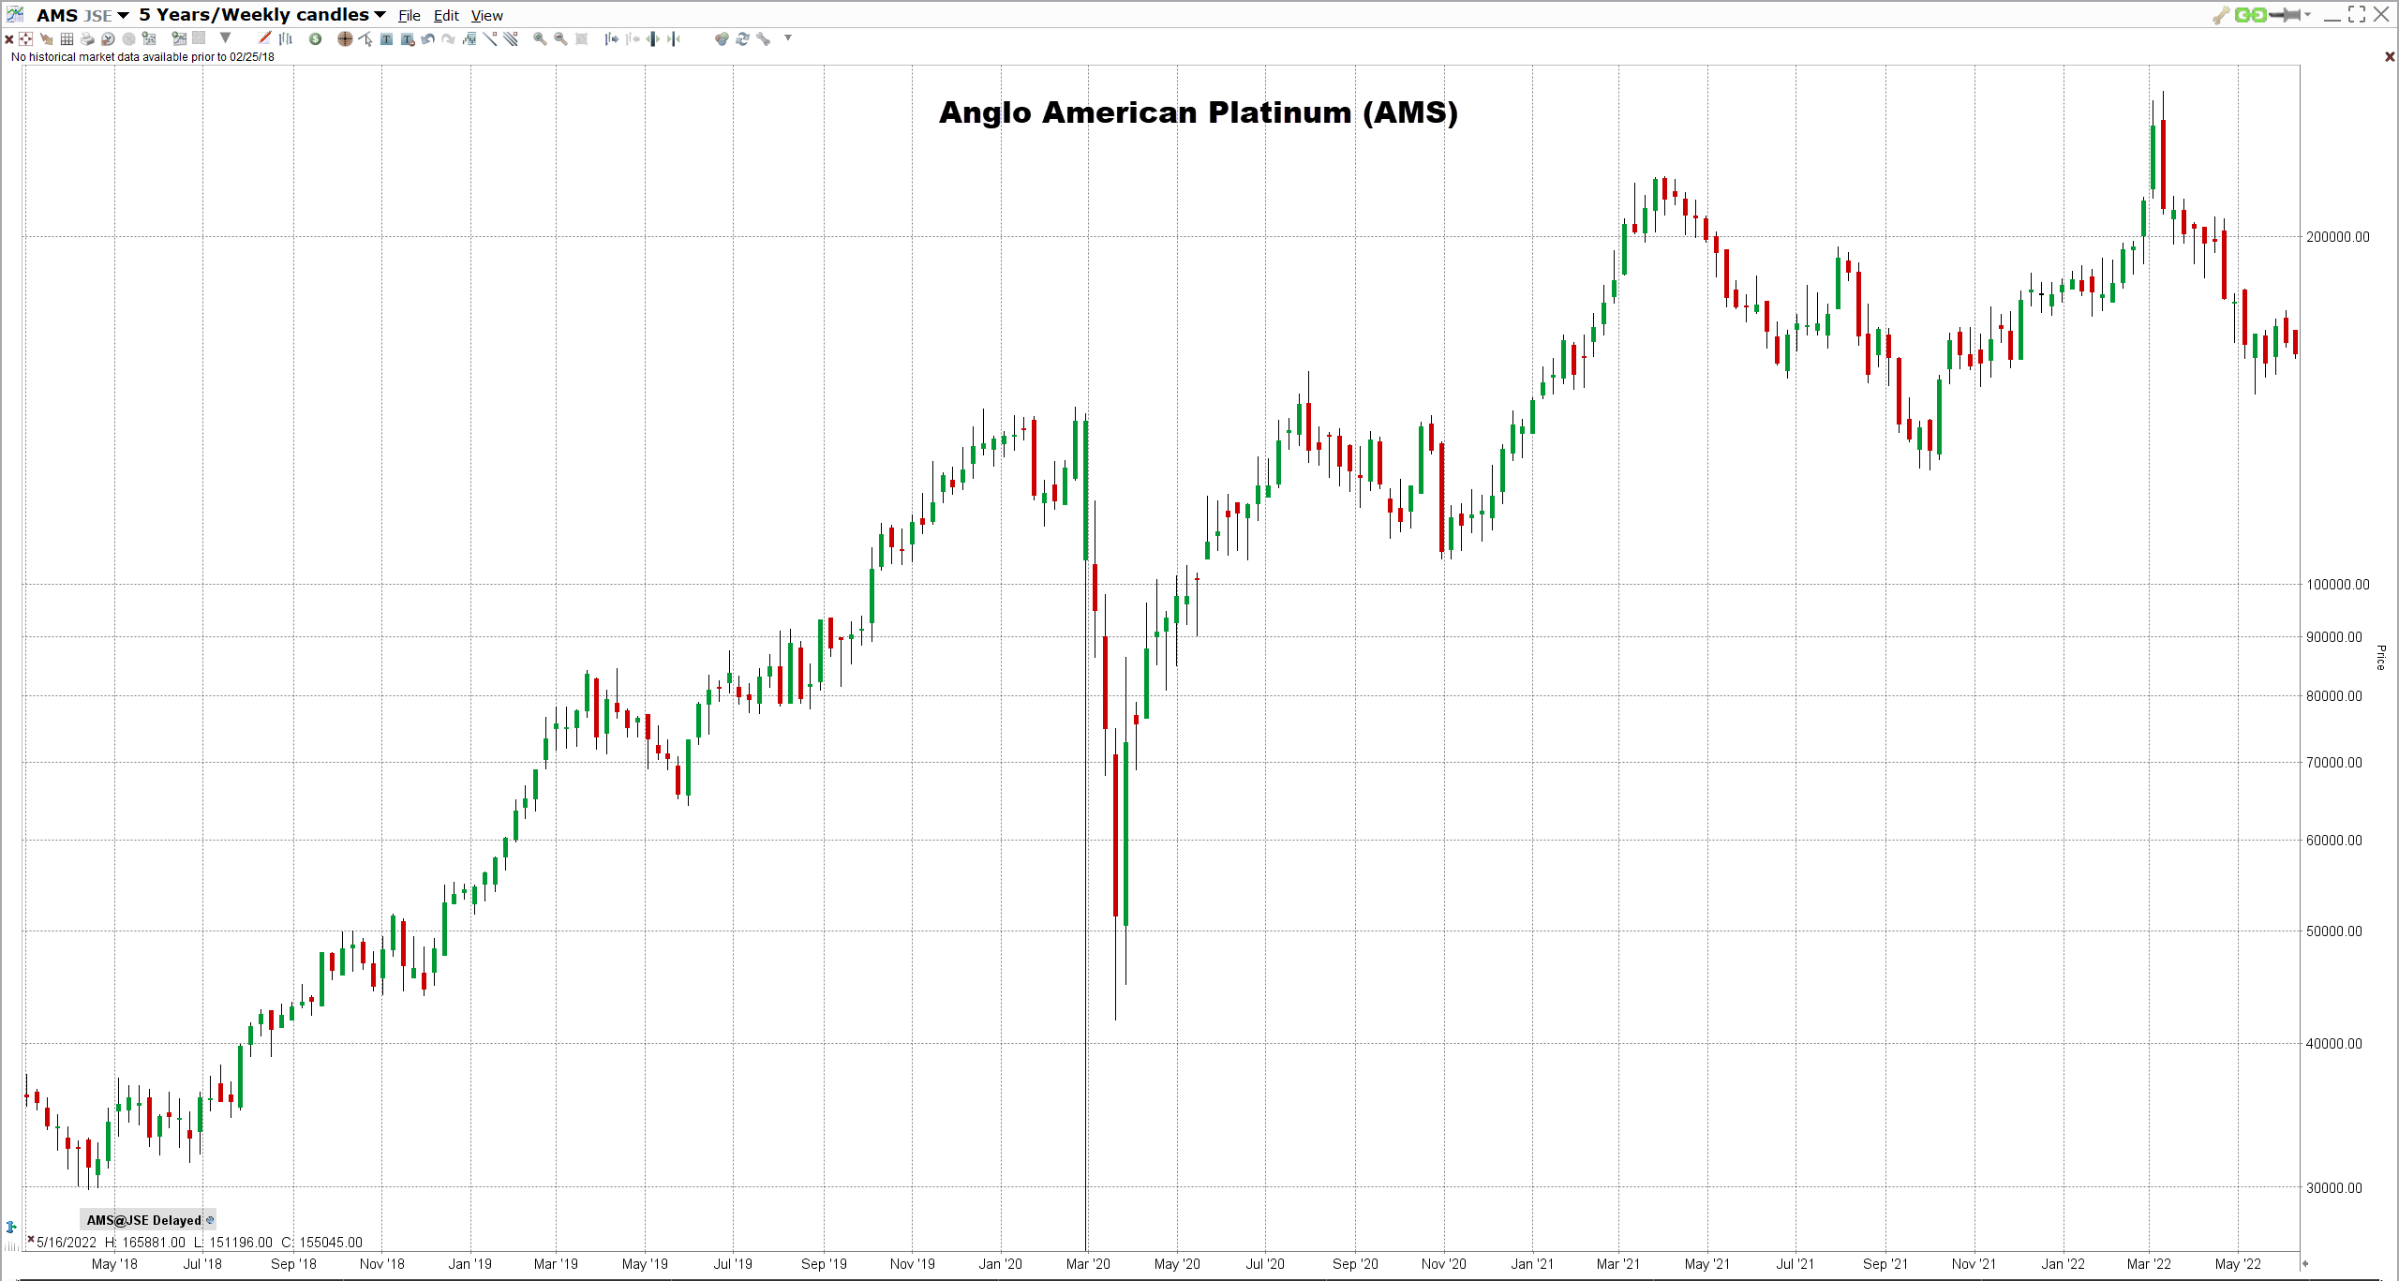Select the parallel lines channel tool
Viewport: 2399px width, 1281px height.
(x=511, y=38)
